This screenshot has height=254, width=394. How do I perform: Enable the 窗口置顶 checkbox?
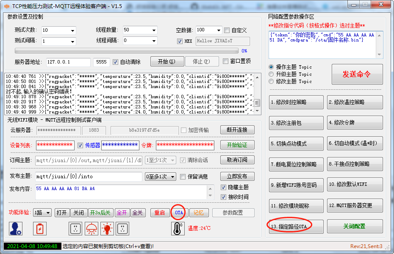coord(226,61)
